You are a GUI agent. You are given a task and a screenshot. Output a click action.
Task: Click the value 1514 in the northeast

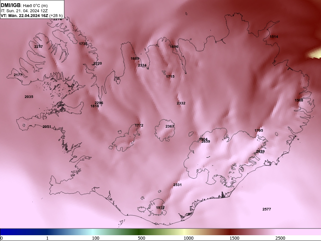click(x=274, y=37)
